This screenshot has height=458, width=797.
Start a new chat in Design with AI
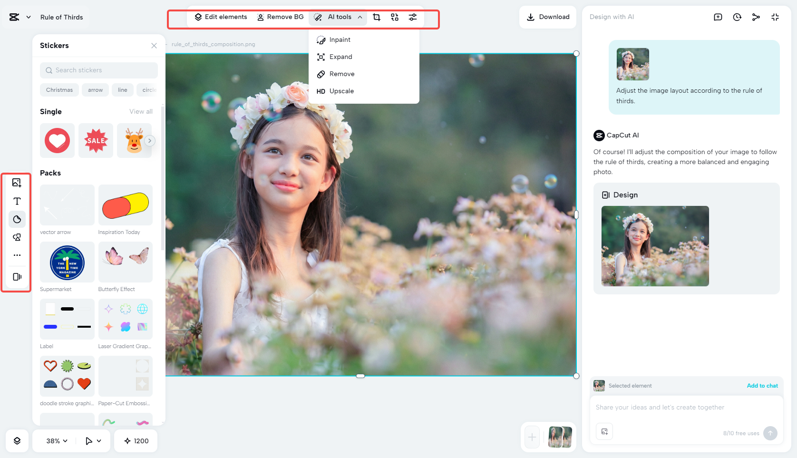[718, 17]
